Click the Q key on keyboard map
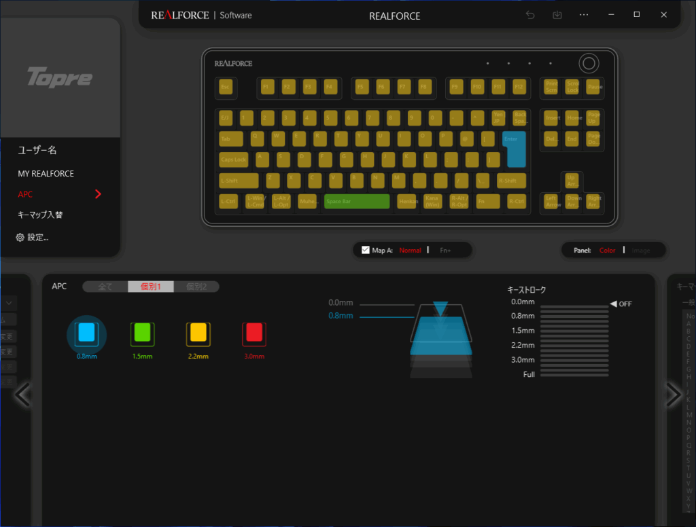Viewport: 696px width, 527px height. [x=257, y=139]
